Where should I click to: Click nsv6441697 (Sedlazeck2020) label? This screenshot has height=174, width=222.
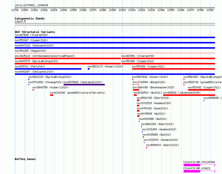tap(34, 72)
